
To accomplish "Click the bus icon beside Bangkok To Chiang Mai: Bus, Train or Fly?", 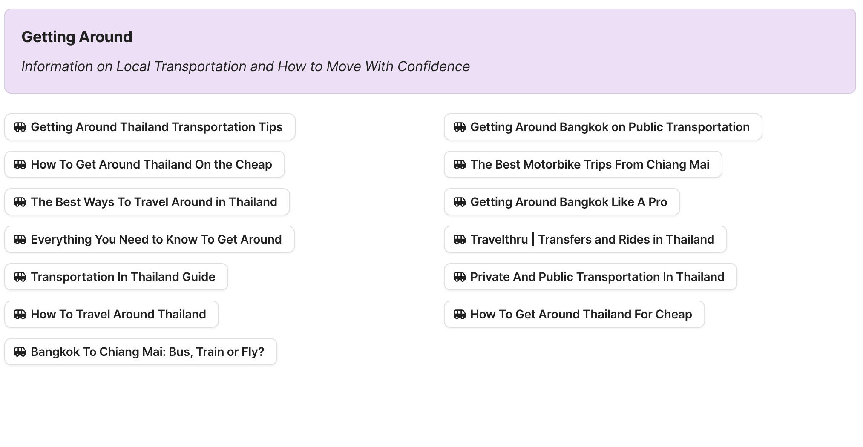I will (x=20, y=352).
